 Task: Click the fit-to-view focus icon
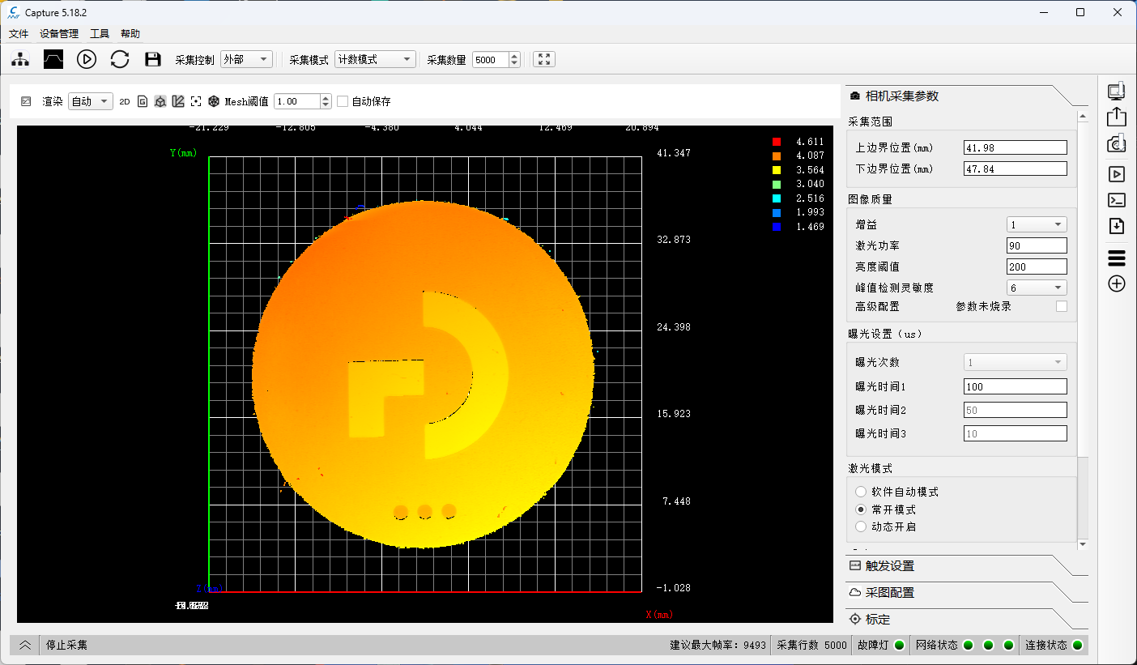tap(196, 101)
